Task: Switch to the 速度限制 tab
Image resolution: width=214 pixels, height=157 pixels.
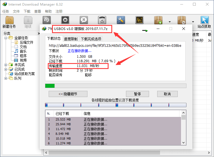Action: pyautogui.click(x=71, y=39)
